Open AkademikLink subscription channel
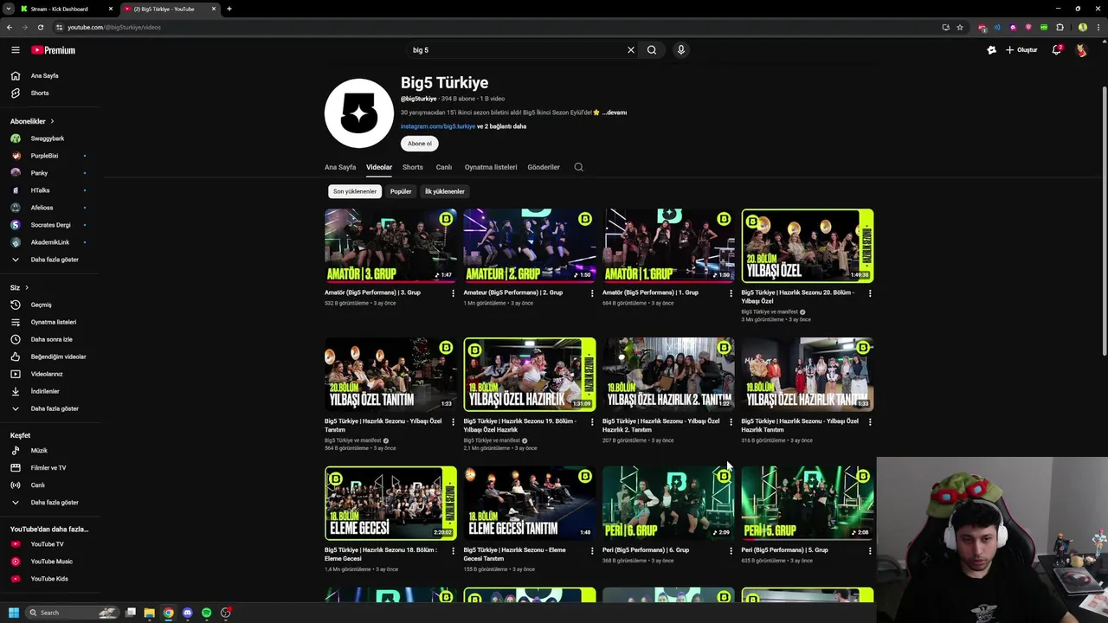The height and width of the screenshot is (623, 1108). 50,242
